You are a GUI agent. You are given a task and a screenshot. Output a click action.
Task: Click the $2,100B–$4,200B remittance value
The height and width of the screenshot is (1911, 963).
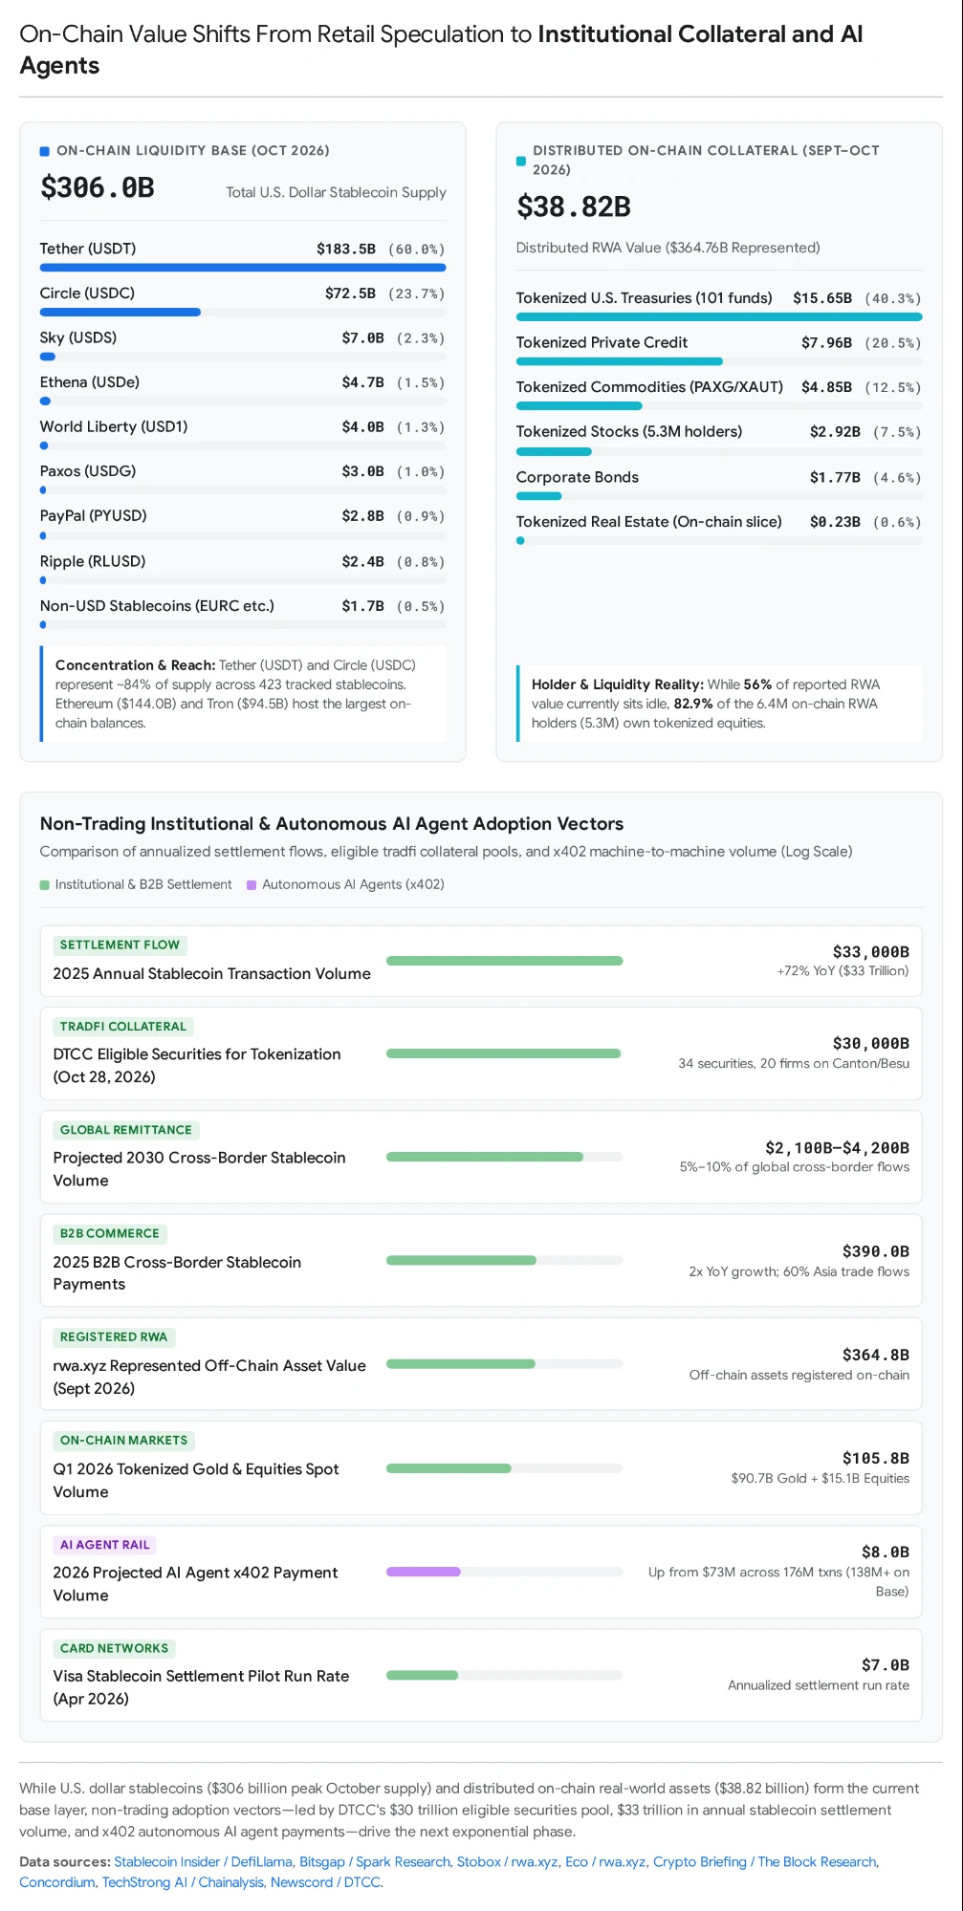click(838, 1148)
